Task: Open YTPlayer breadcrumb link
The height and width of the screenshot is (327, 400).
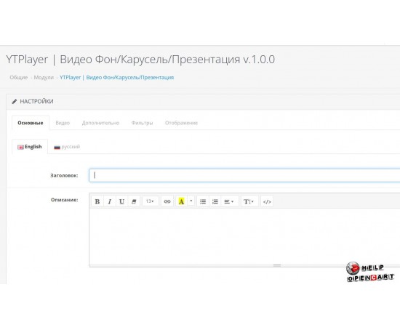Action: 116,77
